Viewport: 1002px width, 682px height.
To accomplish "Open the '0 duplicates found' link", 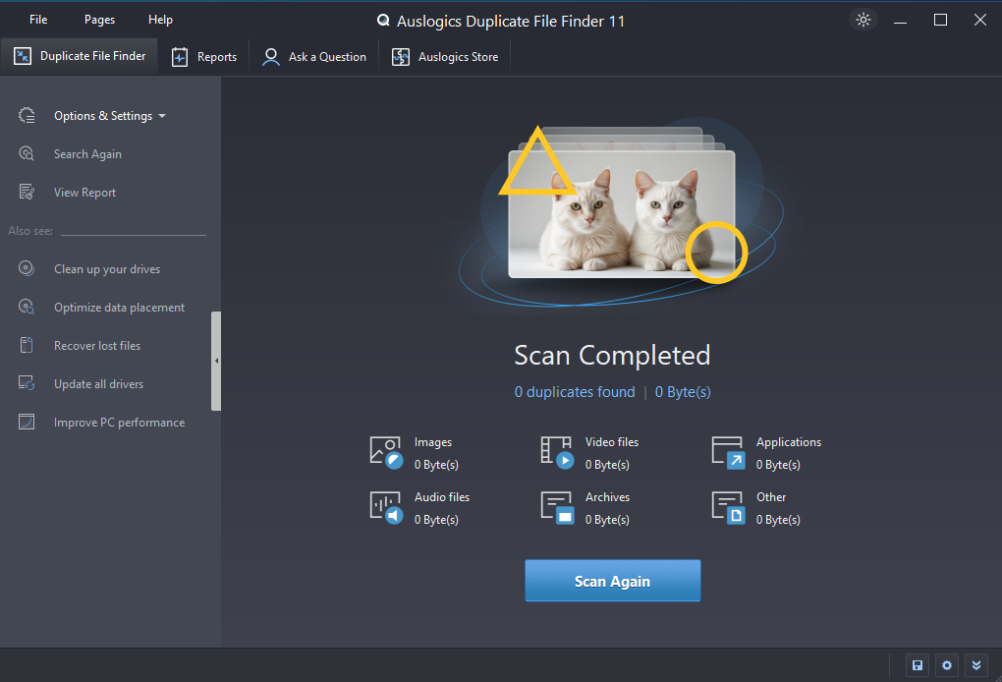I will click(x=575, y=392).
